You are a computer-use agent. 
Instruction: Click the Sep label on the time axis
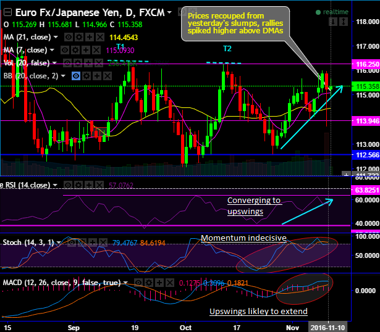[74, 328]
